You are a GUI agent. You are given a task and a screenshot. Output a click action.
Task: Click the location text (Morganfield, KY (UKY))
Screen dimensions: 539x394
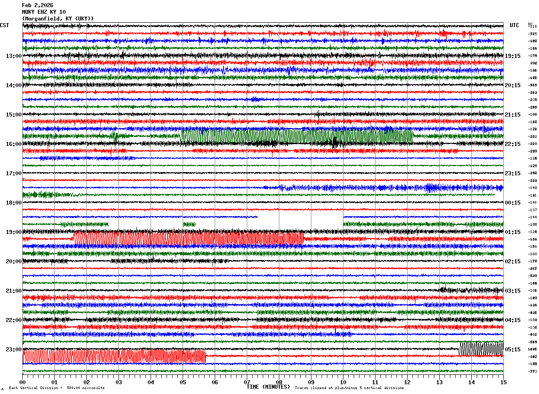pos(58,19)
